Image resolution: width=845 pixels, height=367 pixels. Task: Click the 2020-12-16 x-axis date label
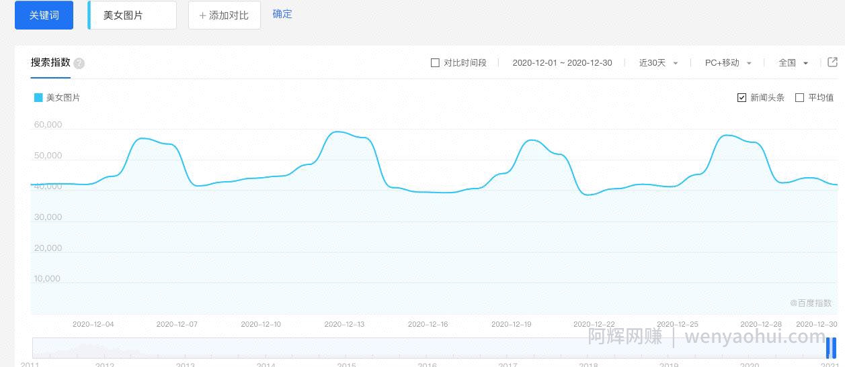point(428,325)
